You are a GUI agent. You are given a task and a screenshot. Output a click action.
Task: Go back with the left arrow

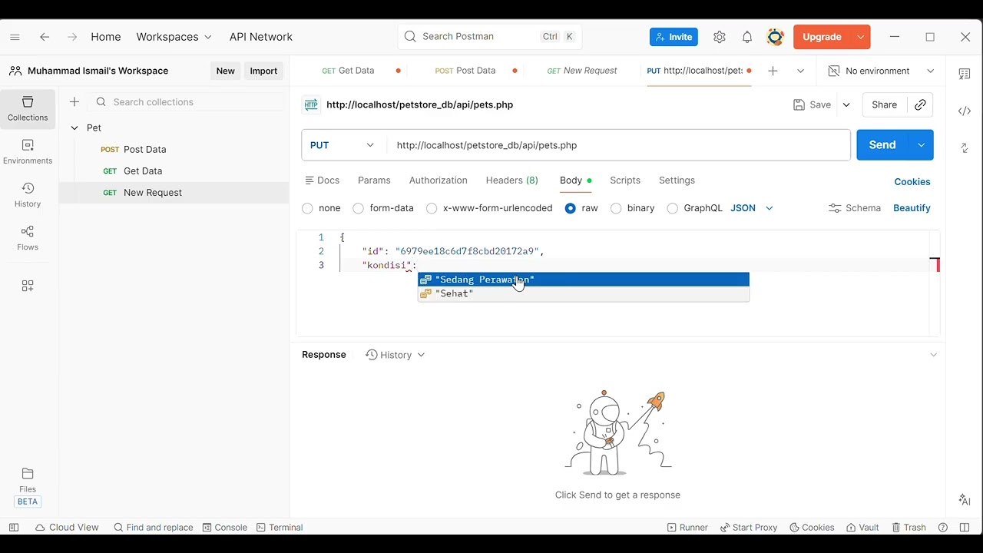(45, 37)
